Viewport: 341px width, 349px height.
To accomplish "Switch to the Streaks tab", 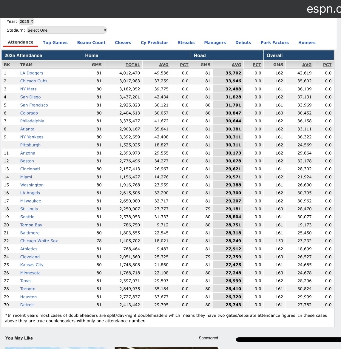I will pos(186,43).
